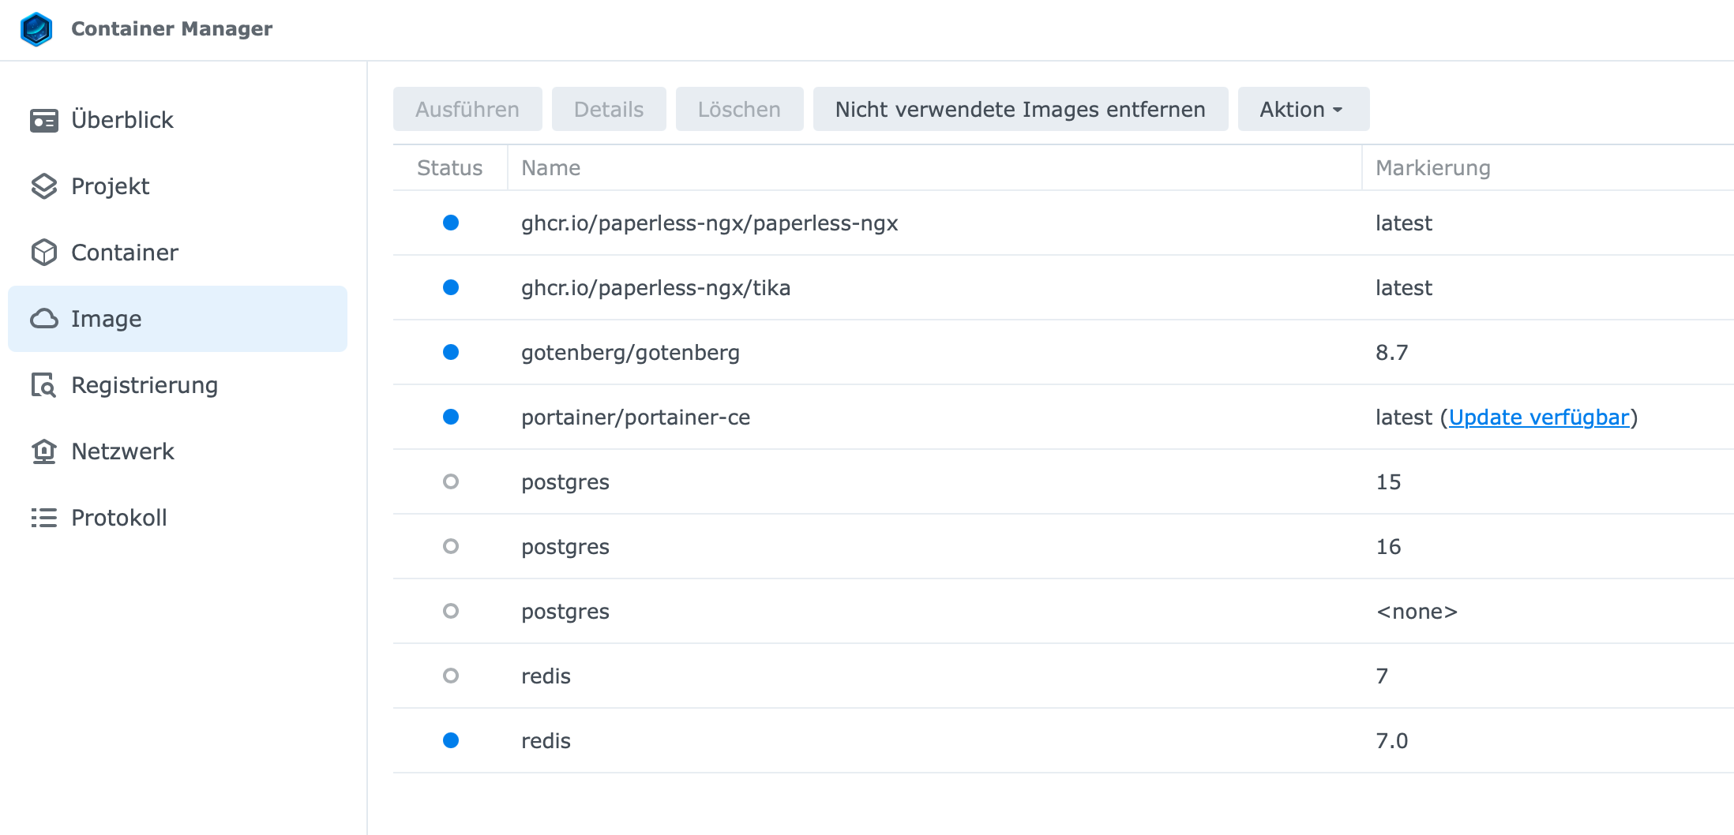
Task: Click the Protokoll list icon
Action: click(x=44, y=518)
